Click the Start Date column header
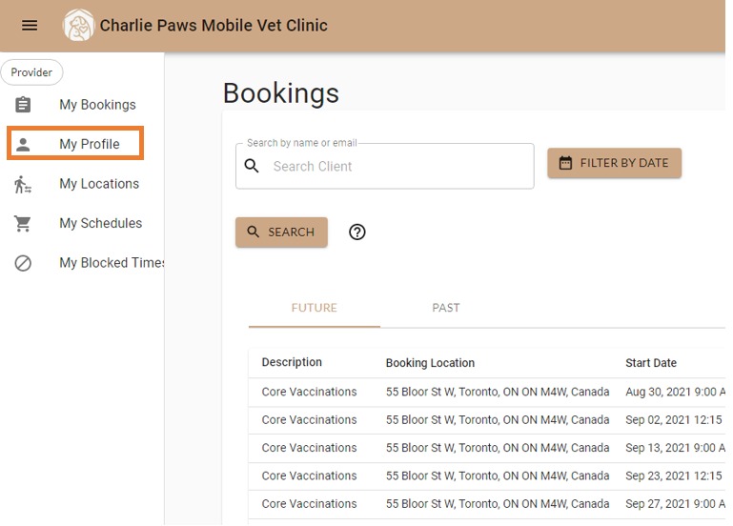Screen dimensions: 733x526 pyautogui.click(x=651, y=363)
